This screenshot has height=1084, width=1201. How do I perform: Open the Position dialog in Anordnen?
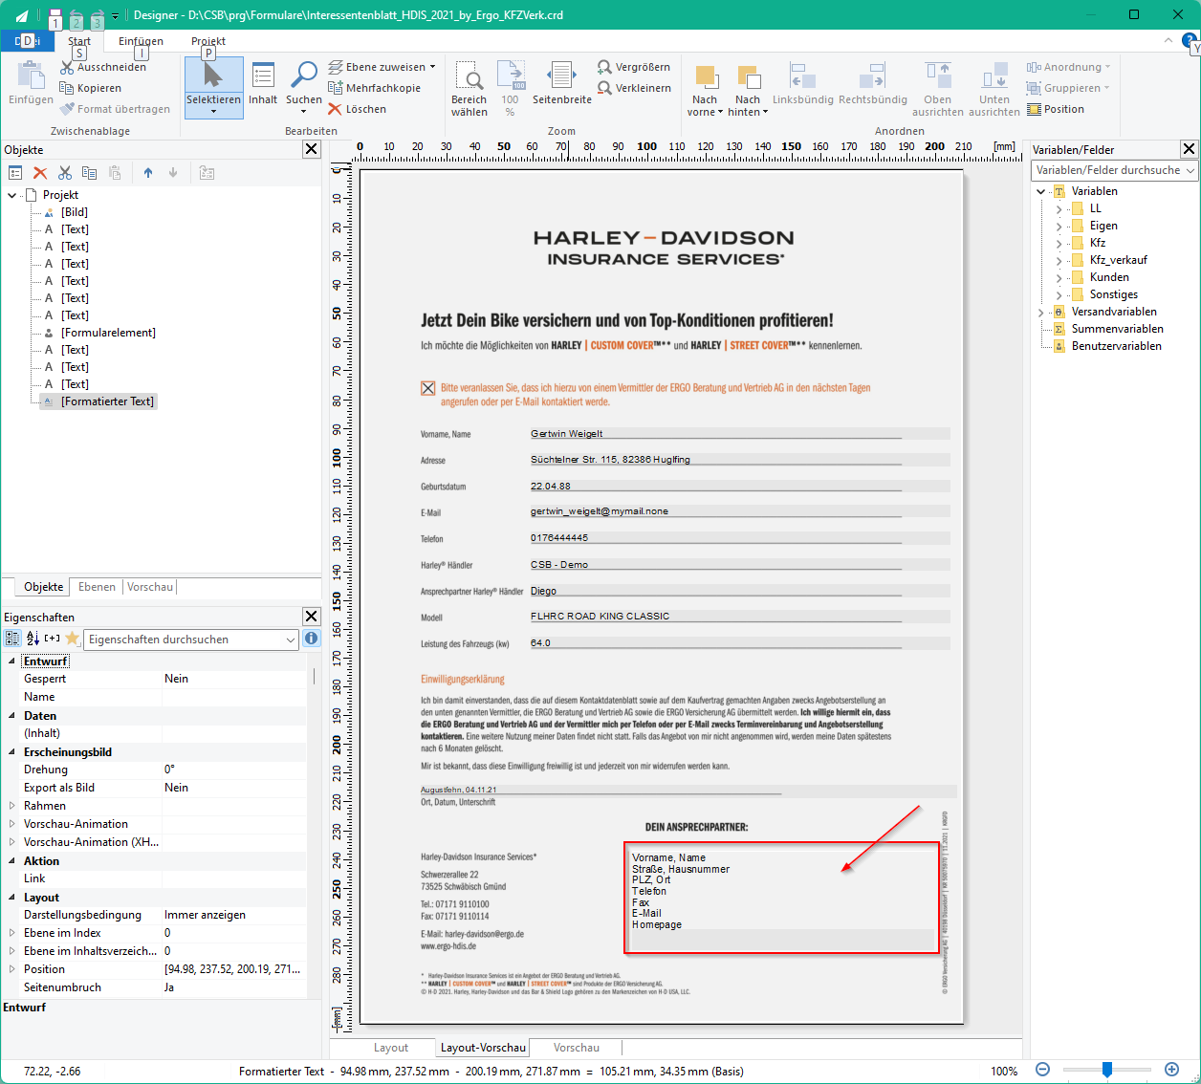point(1056,109)
